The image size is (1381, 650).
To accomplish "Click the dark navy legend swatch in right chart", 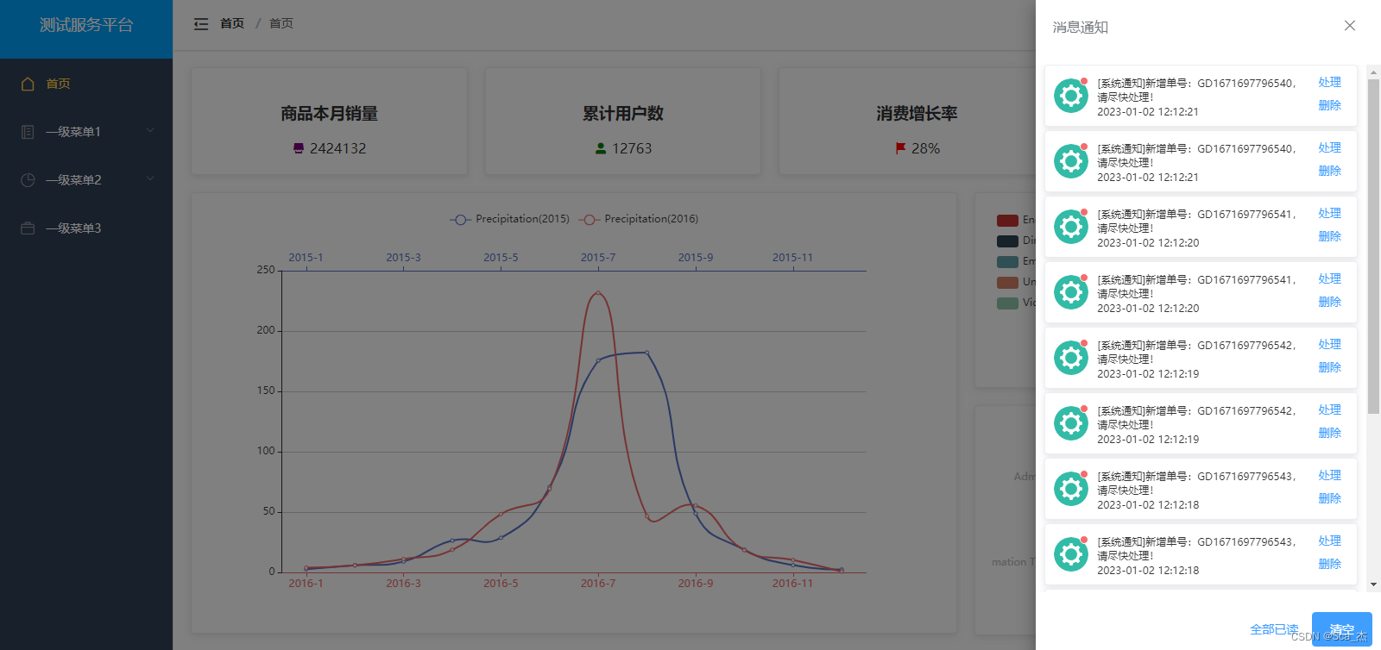I will (1007, 241).
